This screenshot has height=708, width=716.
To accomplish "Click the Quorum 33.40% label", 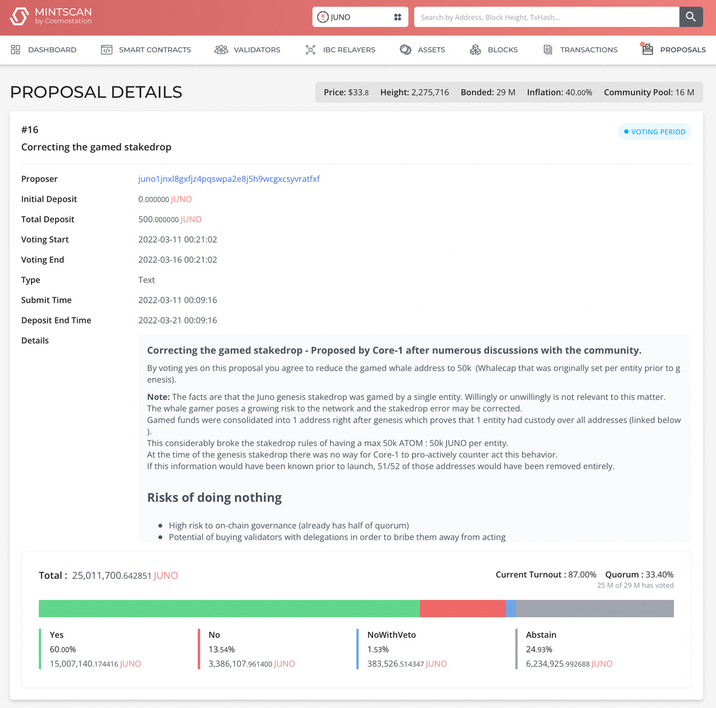I will coord(639,575).
